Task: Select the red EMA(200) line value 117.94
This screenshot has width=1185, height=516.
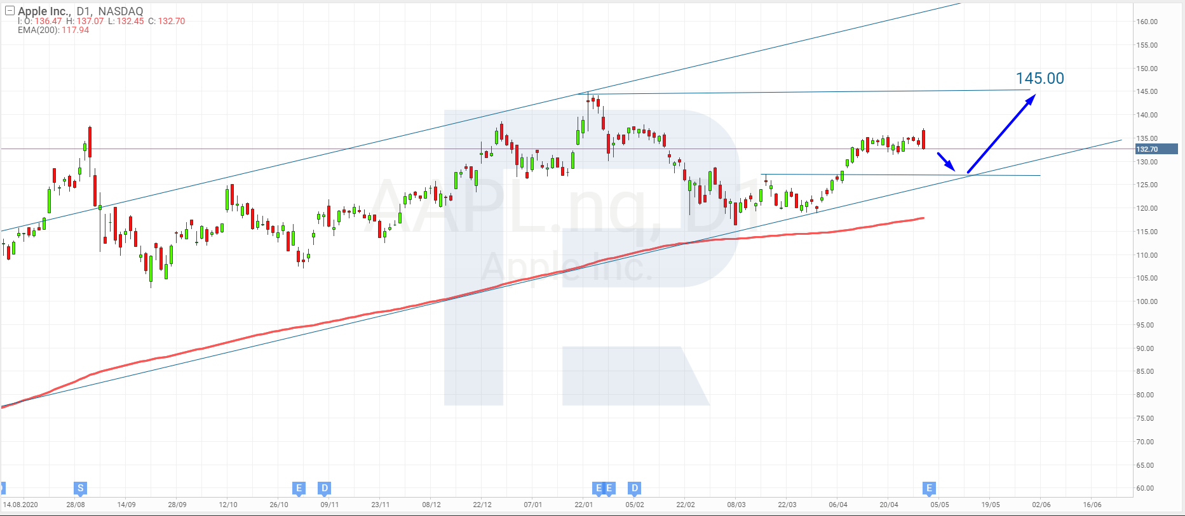Action: 75,30
